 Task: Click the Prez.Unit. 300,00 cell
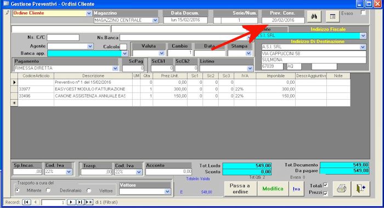pos(170,89)
